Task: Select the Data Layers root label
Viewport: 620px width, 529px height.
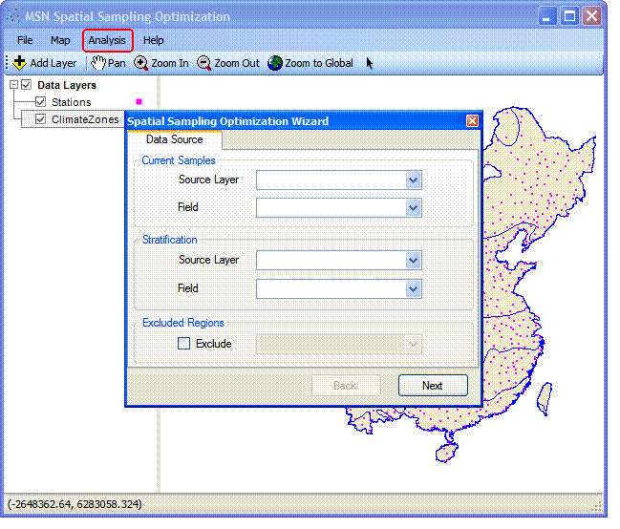Action: (67, 85)
